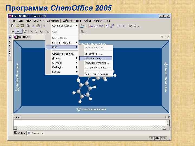Open the Structure menu
Image resolution: width=195 pixels, height=146 pixels.
39,21
